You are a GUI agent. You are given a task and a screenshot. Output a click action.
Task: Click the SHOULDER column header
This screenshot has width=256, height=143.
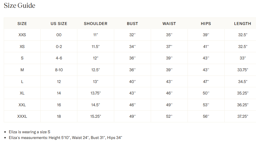point(96,24)
